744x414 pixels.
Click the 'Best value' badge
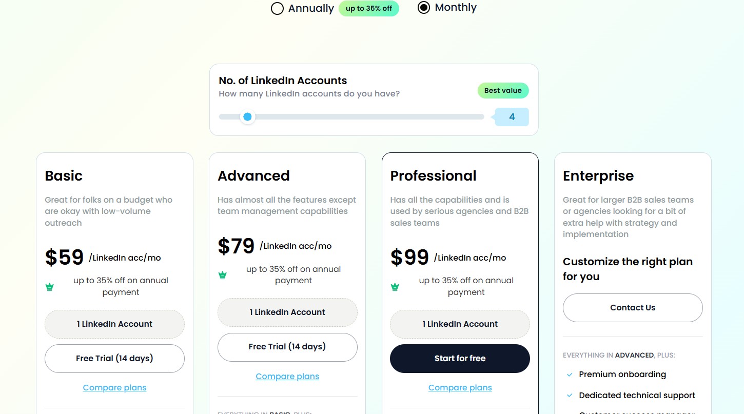tap(503, 90)
